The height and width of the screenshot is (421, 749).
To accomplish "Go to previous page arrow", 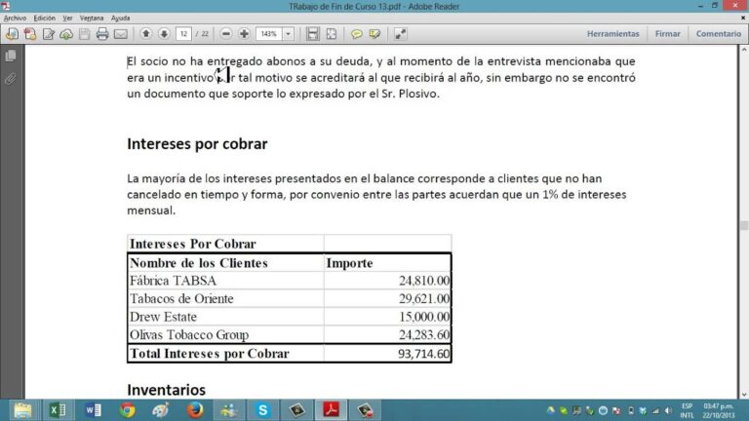I will 146,34.
